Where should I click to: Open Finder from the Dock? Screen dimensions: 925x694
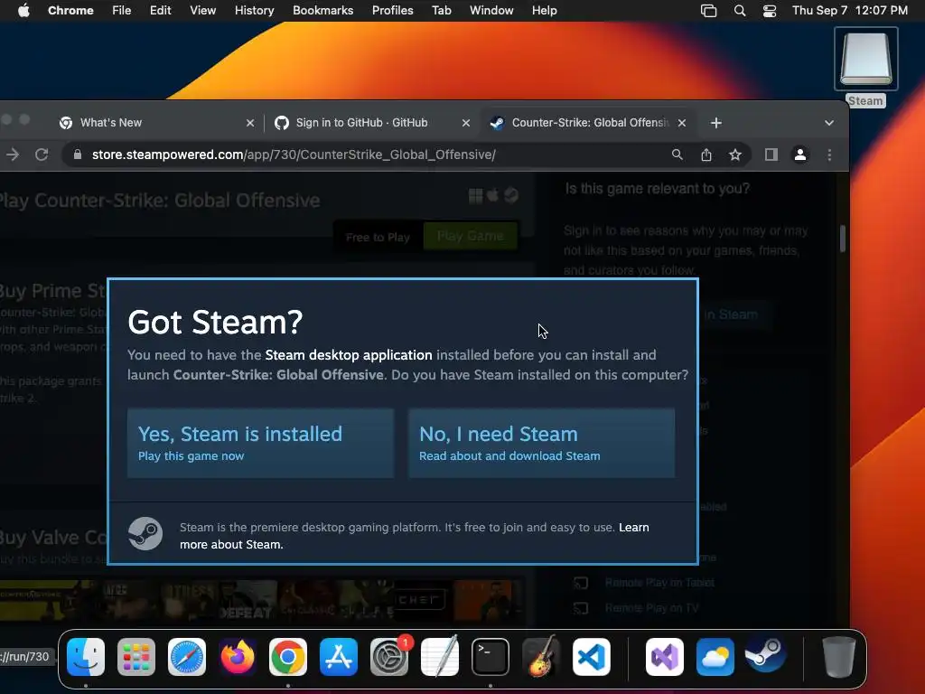coord(86,657)
